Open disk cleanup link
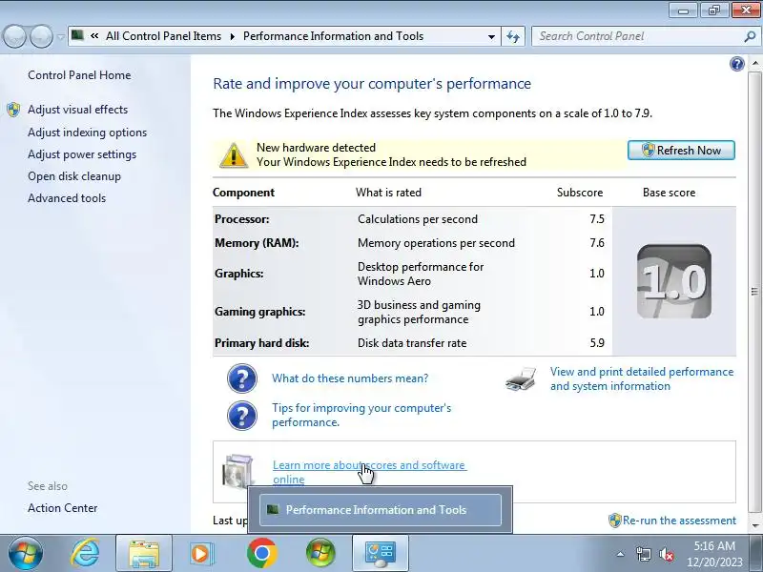 [x=74, y=176]
